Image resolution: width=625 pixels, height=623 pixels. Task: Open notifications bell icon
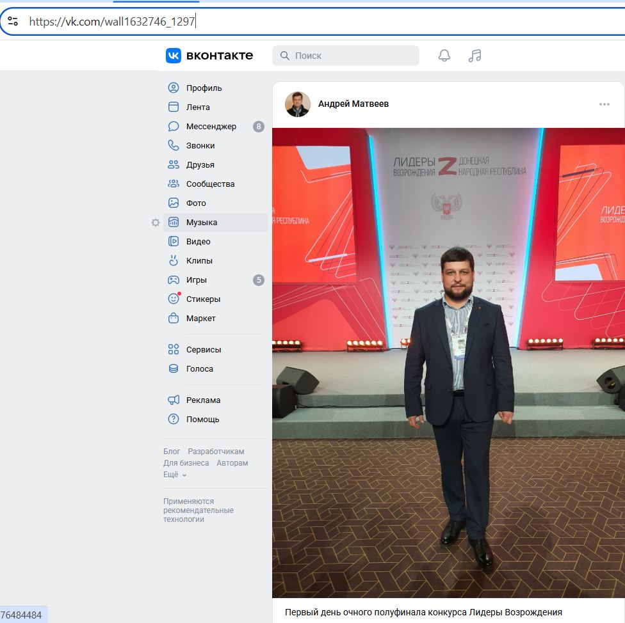(x=444, y=56)
